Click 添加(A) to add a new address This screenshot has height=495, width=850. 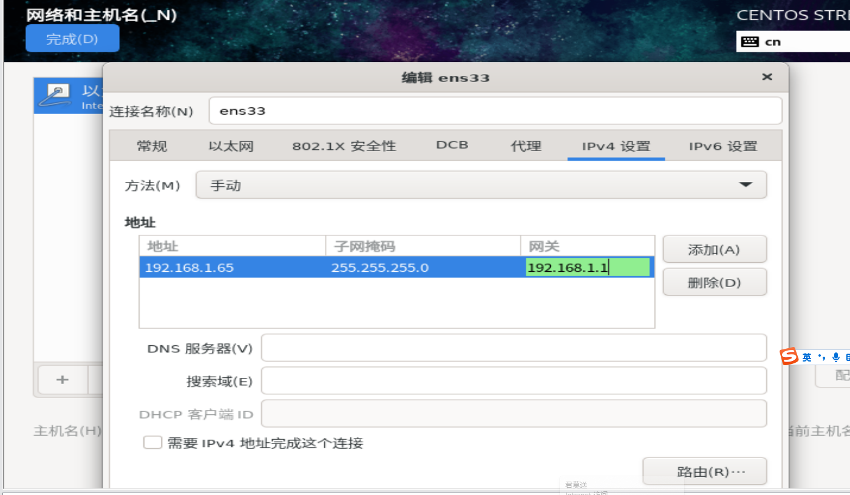[715, 249]
